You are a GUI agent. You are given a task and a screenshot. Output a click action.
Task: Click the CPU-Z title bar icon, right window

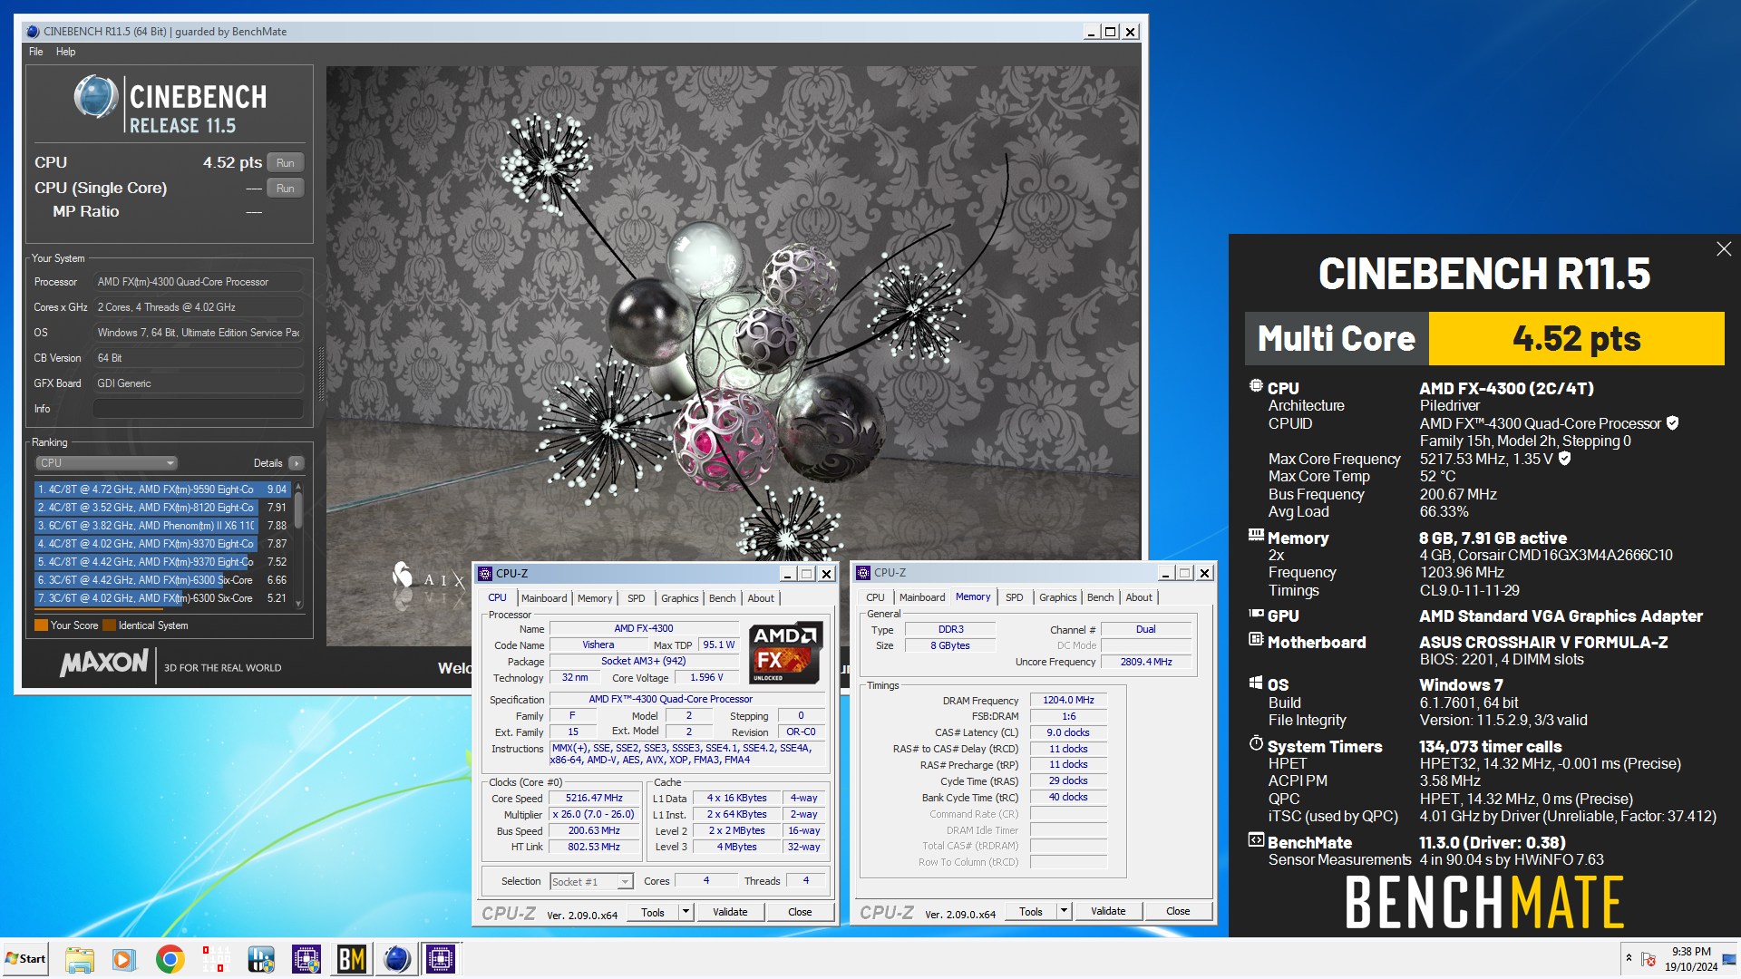[863, 573]
